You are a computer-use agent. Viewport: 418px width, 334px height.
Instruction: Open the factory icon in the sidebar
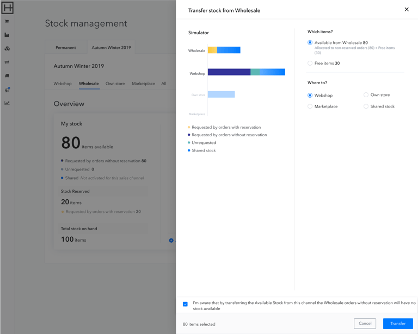[7, 35]
